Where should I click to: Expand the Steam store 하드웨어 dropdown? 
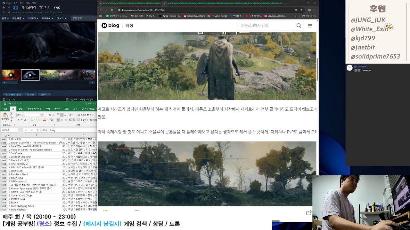coord(48,18)
